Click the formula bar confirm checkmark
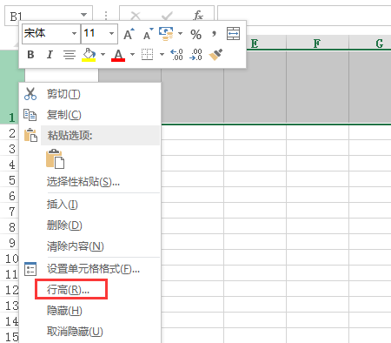This screenshot has height=343, width=391. (x=167, y=16)
